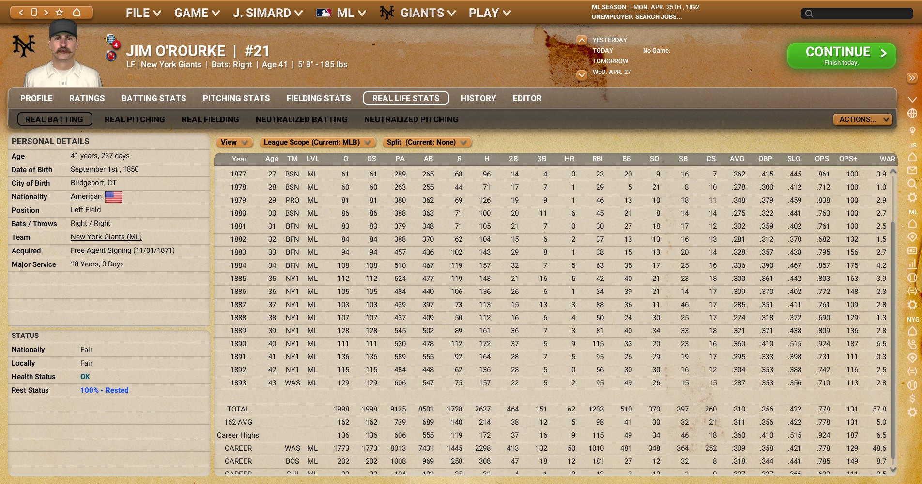Open the globe icon in right sidebar
The height and width of the screenshot is (484, 922).
pyautogui.click(x=912, y=113)
